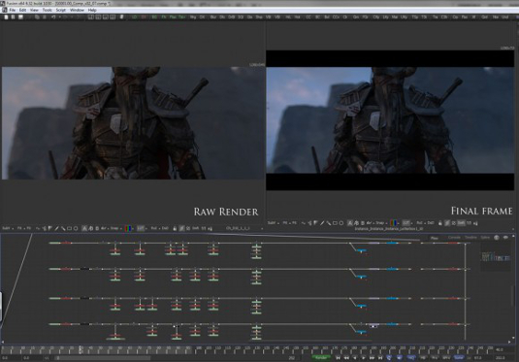Toggle the loop playback button
The height and width of the screenshot is (362, 519).
point(390,358)
